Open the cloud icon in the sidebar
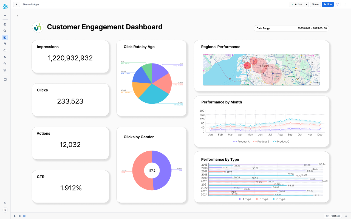The height and width of the screenshot is (219, 351). pos(5,50)
